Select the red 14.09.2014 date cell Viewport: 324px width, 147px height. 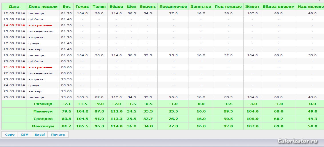(14, 25)
